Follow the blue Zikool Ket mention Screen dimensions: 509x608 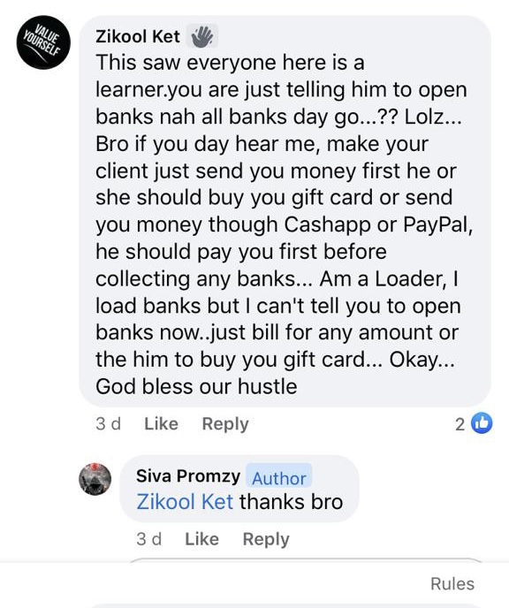coord(185,502)
